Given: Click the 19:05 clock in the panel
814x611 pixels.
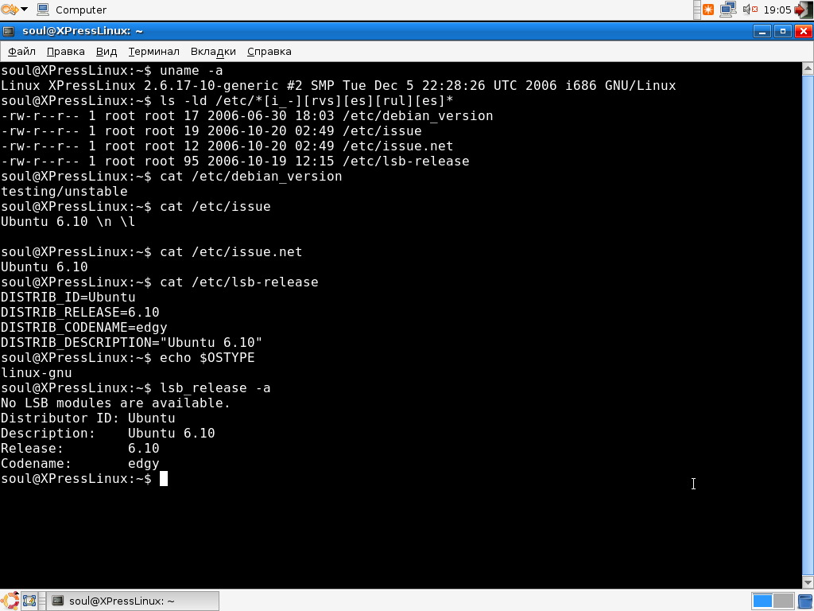Looking at the screenshot, I should click(x=777, y=10).
